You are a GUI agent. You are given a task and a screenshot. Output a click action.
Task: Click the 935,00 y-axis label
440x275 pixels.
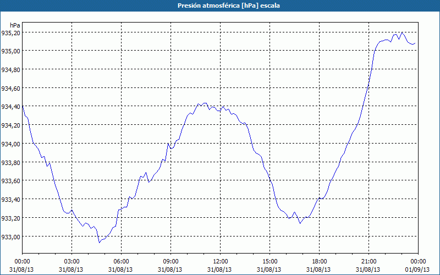click(10, 51)
